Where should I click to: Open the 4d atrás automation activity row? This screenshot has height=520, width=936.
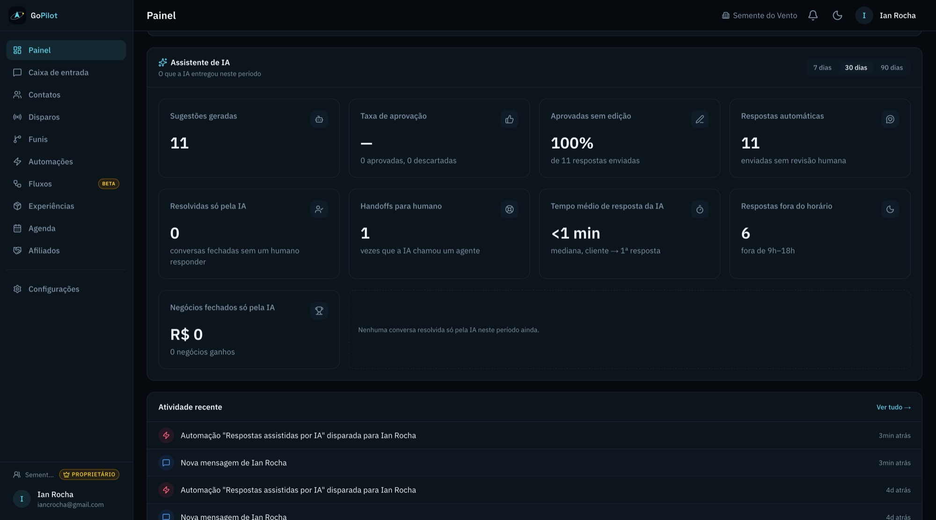(x=534, y=490)
